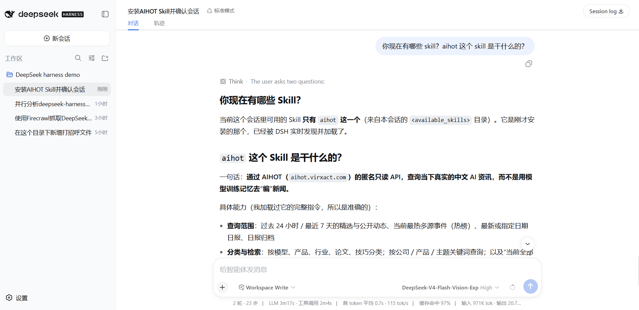Open Workspace Write permission dropdown
This screenshot has height=310, width=639.
pyautogui.click(x=267, y=287)
